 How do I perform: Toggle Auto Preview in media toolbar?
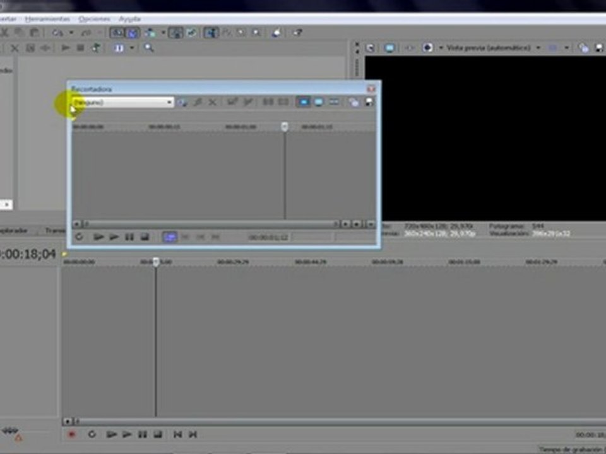(x=95, y=48)
